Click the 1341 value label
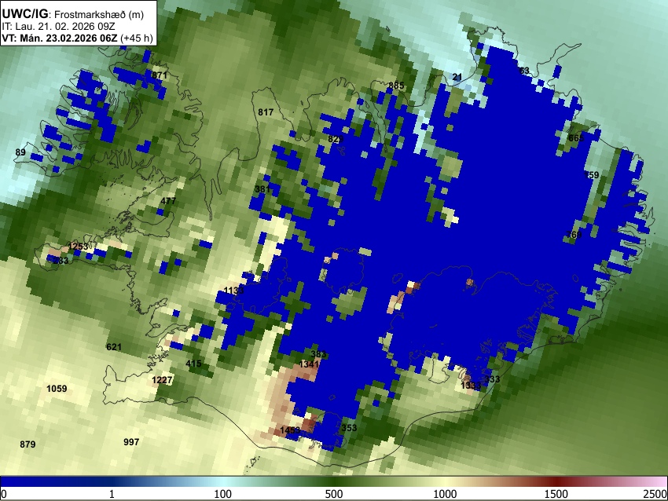The width and height of the screenshot is (668, 501). 309,364
